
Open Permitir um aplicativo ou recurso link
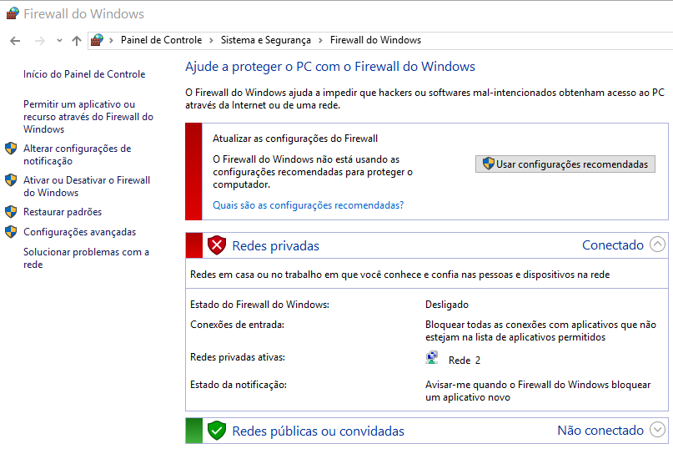tap(88, 116)
